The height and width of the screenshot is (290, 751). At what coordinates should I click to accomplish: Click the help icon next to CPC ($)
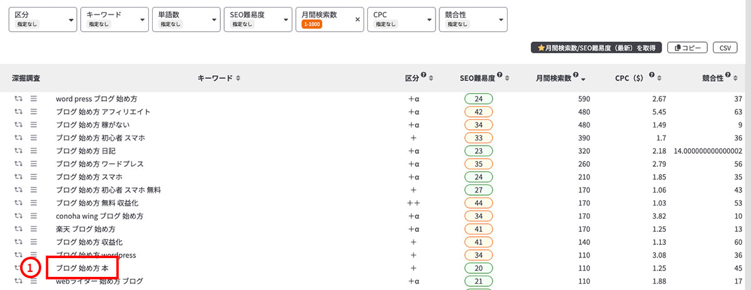[652, 76]
